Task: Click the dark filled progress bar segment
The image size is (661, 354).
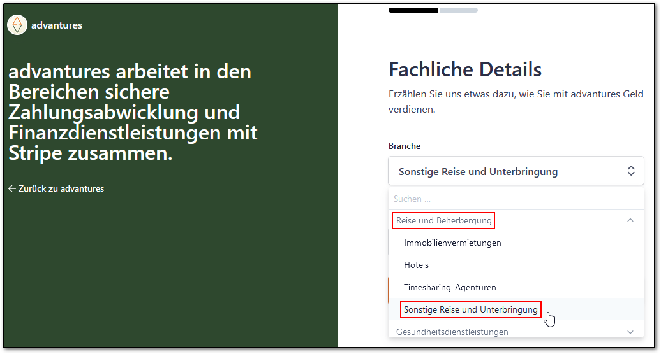Action: [x=413, y=10]
